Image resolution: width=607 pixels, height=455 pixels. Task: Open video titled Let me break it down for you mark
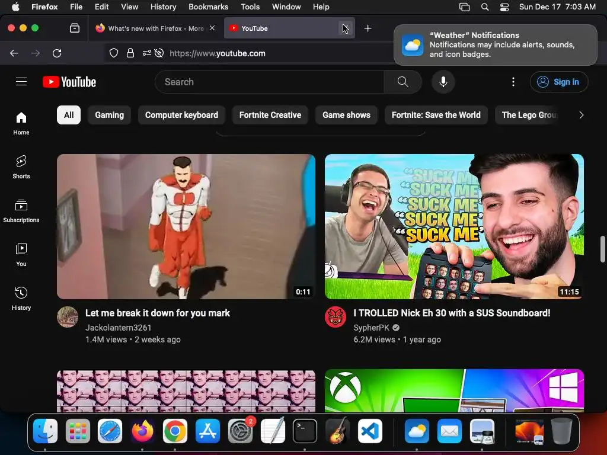[x=158, y=313]
